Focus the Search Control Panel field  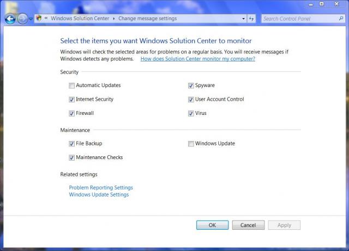(303, 19)
